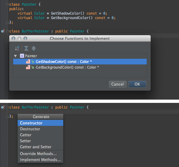Screen dimensions: 179x167
Task: Fold lower BufferPainter class declaration
Action: tap(7, 107)
